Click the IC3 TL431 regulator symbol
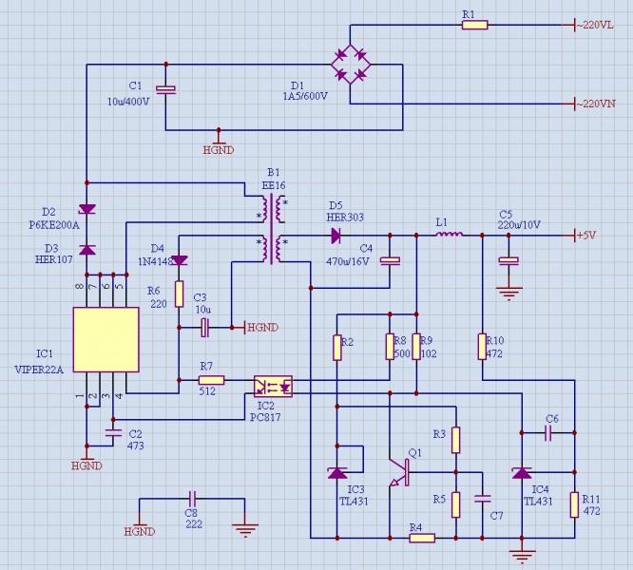 (x=336, y=472)
